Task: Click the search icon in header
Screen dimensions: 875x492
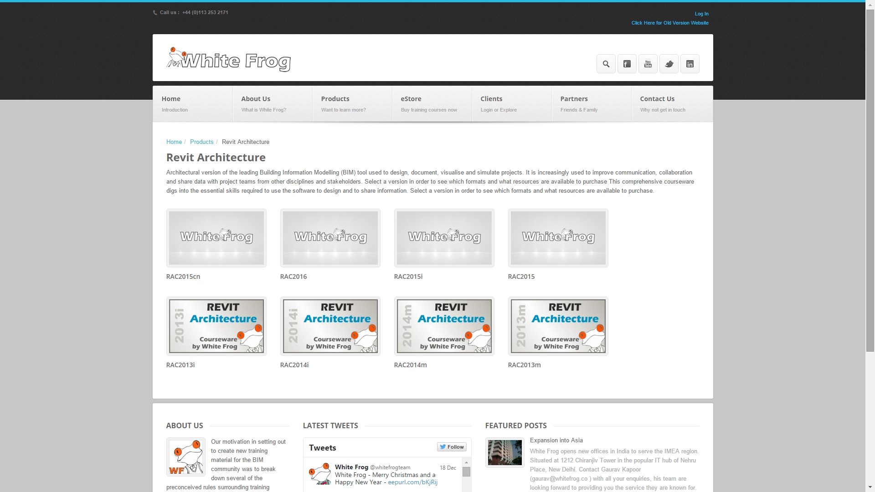Action: [606, 64]
